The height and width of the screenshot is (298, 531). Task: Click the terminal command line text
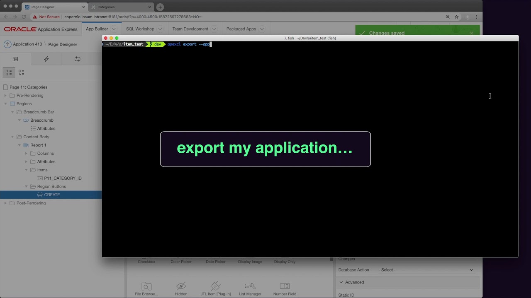pos(189,44)
